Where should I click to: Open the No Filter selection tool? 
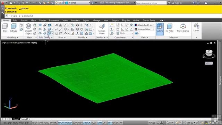170,28
